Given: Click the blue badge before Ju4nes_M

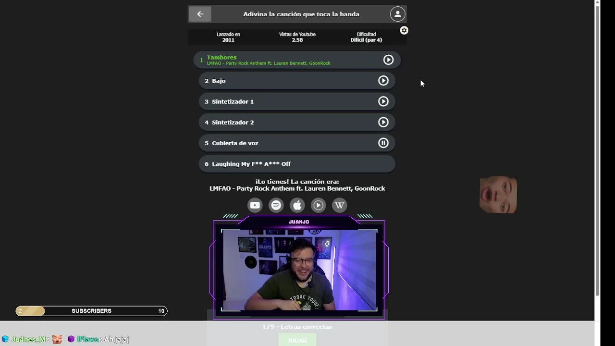Looking at the screenshot, I should click(x=5, y=339).
